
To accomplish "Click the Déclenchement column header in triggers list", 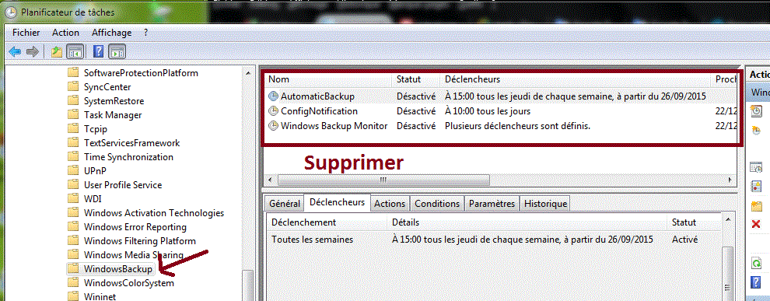I will click(x=327, y=222).
